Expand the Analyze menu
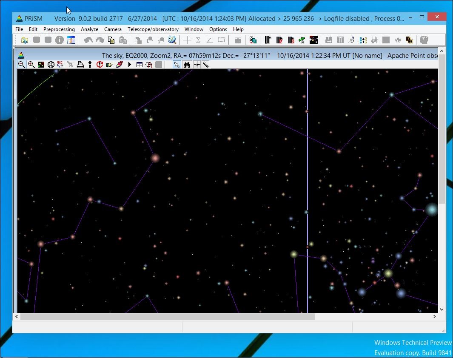Image resolution: width=453 pixels, height=358 pixels. tap(89, 29)
